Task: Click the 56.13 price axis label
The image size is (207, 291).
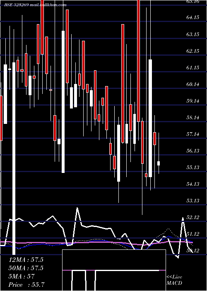Action: (193, 150)
